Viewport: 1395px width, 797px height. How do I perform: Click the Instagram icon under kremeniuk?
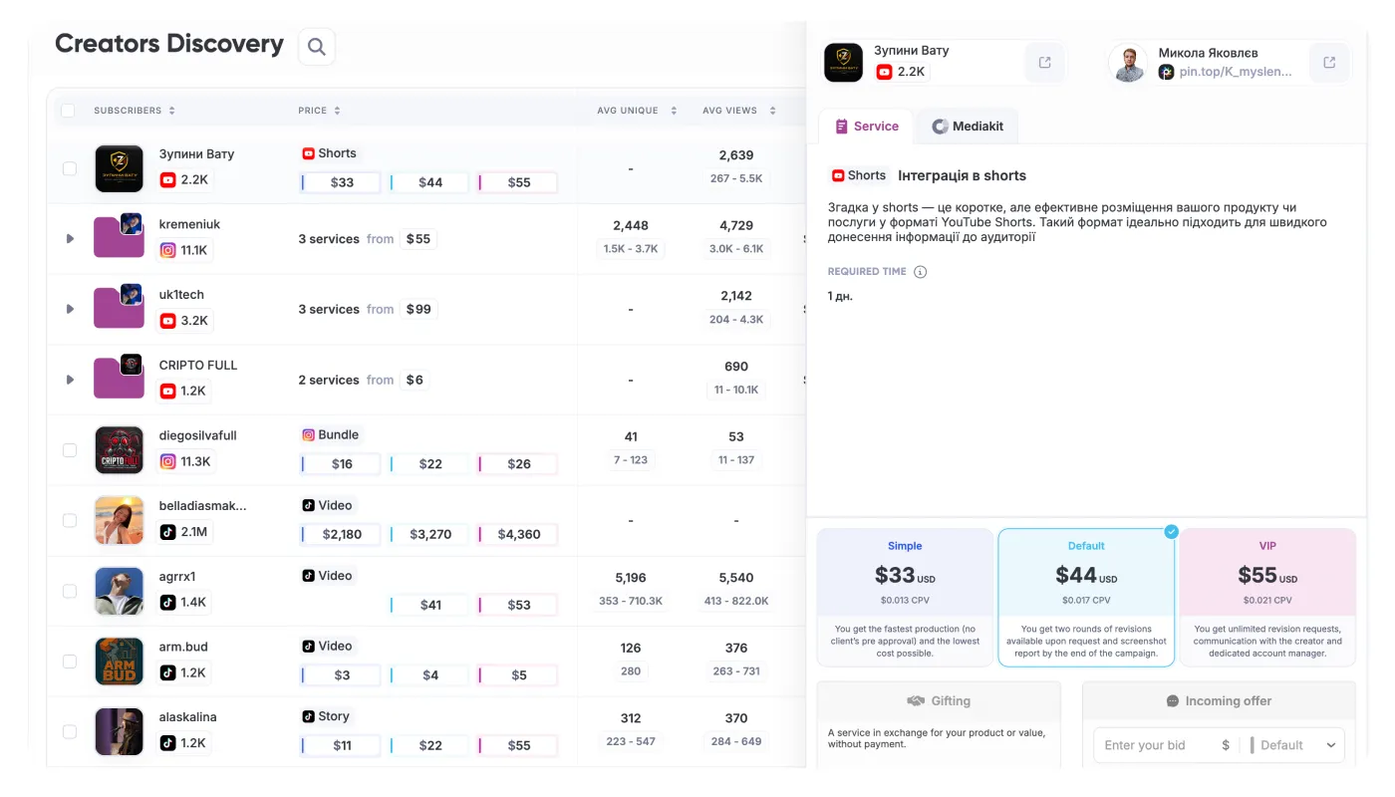[x=167, y=251]
